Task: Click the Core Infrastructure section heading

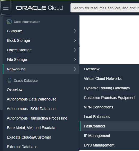Action: pos(27,22)
